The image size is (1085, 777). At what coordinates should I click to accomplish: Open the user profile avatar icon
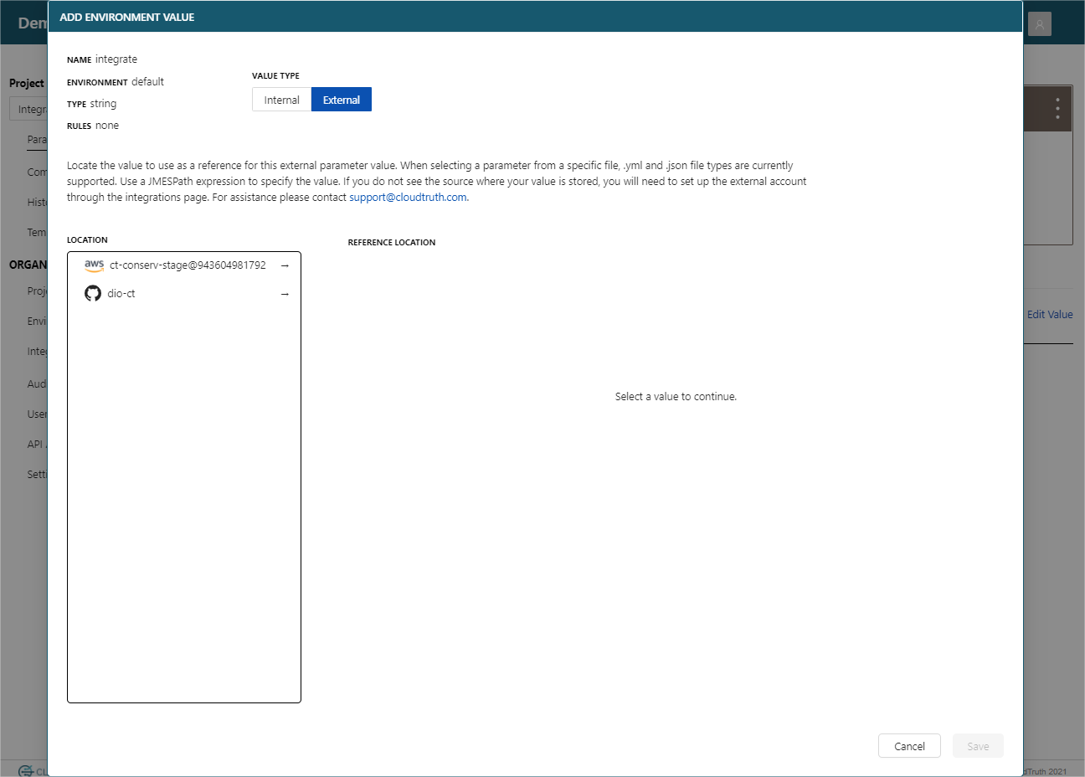point(1039,24)
